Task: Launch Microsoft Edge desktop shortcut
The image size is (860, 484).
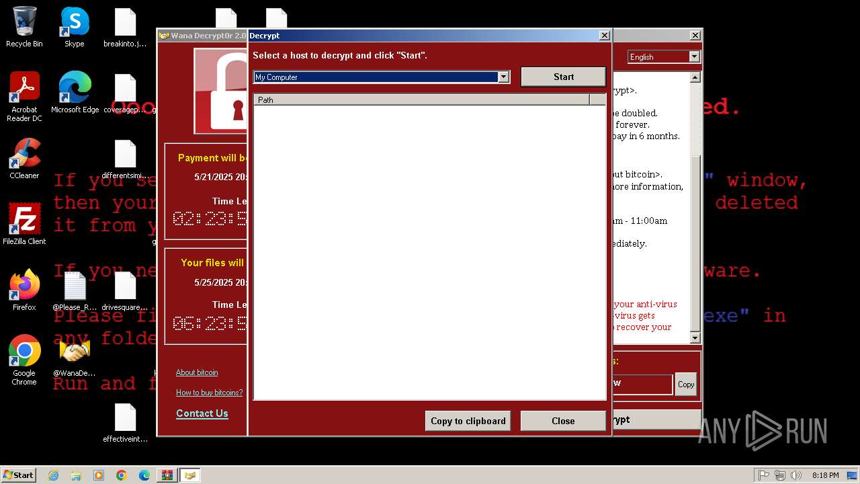Action: point(75,93)
